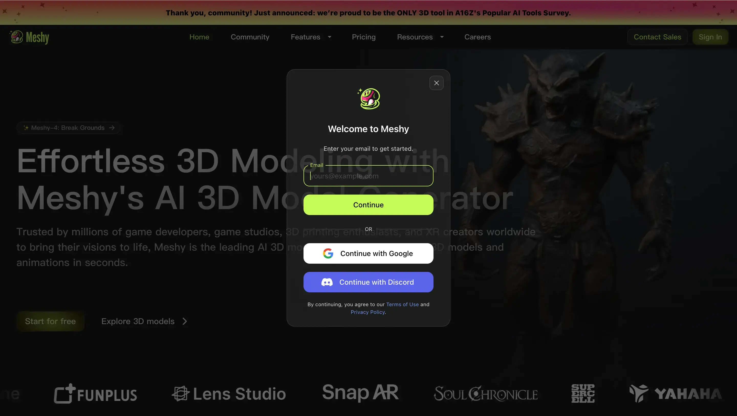Open the Community page
The height and width of the screenshot is (416, 737).
250,37
